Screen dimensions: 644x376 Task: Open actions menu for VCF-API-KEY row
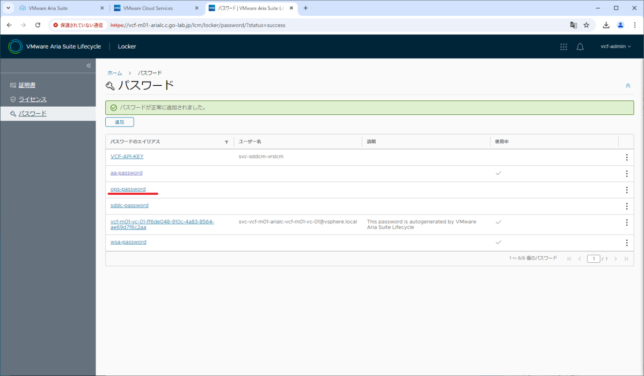coord(626,157)
